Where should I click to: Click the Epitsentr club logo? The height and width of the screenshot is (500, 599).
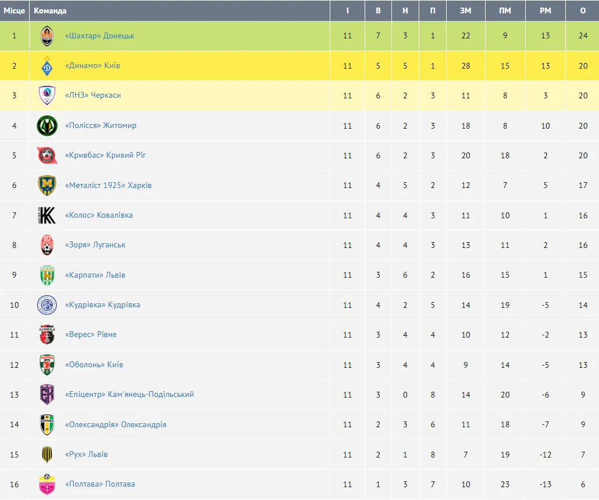pyautogui.click(x=47, y=395)
